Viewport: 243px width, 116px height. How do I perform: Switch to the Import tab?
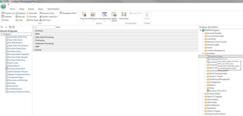click(31, 9)
